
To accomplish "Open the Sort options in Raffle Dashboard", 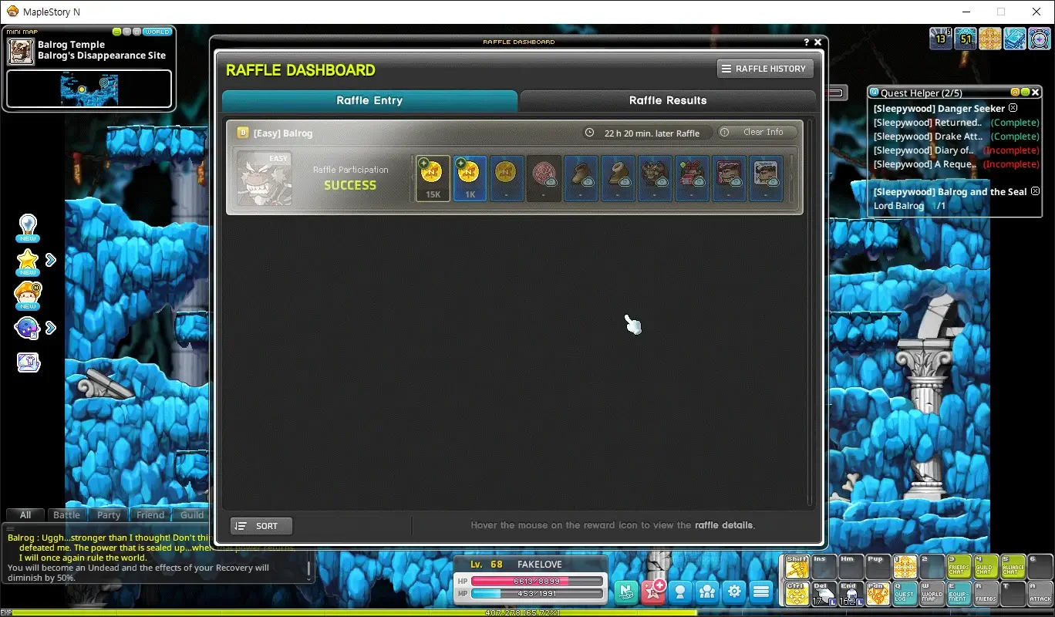I will 261,526.
